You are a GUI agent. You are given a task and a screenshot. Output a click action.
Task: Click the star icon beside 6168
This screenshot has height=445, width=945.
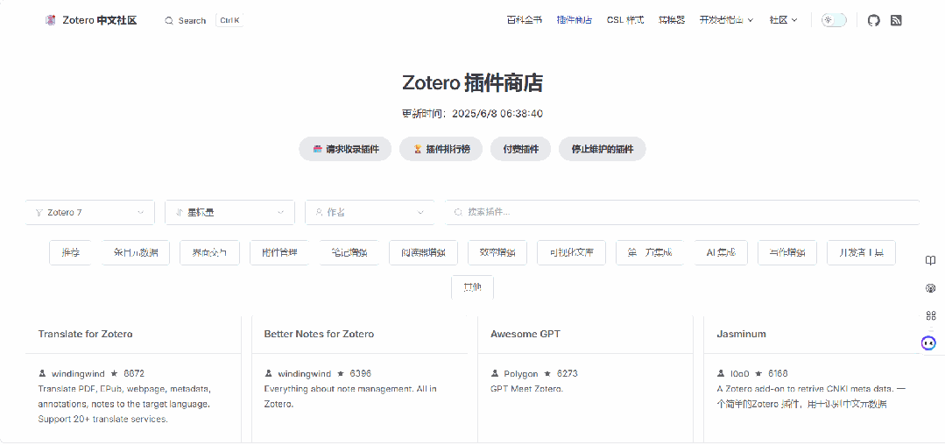[x=758, y=373]
